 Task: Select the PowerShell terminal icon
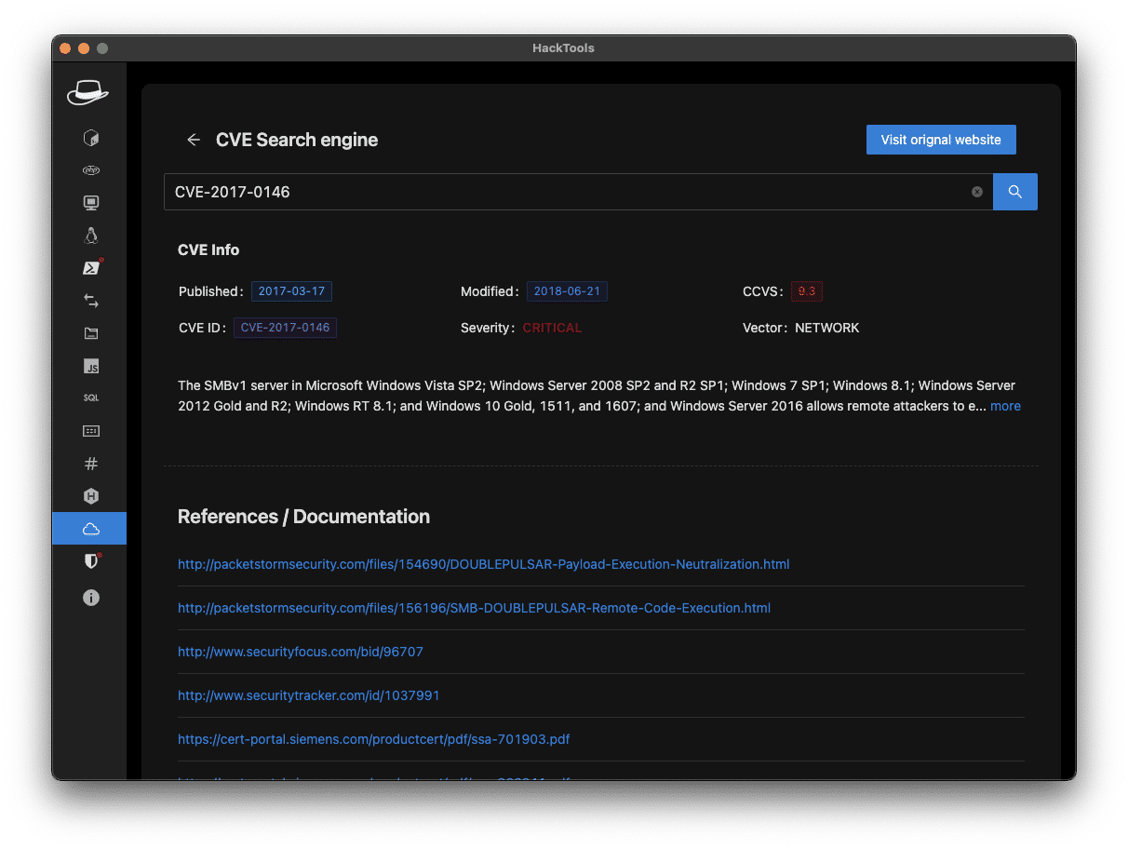(x=90, y=268)
